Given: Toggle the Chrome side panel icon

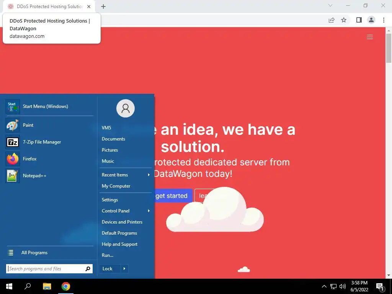Looking at the screenshot, I should click(359, 20).
